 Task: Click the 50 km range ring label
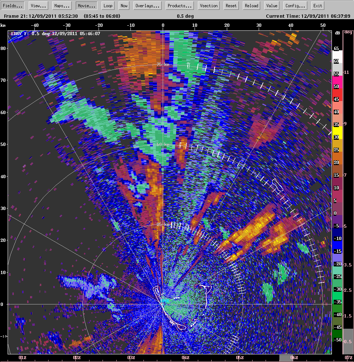[163, 144]
